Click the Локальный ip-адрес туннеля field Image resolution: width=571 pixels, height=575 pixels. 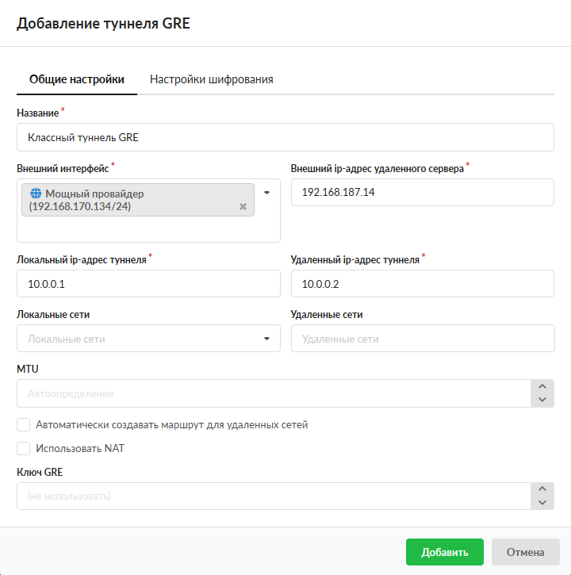tap(148, 283)
